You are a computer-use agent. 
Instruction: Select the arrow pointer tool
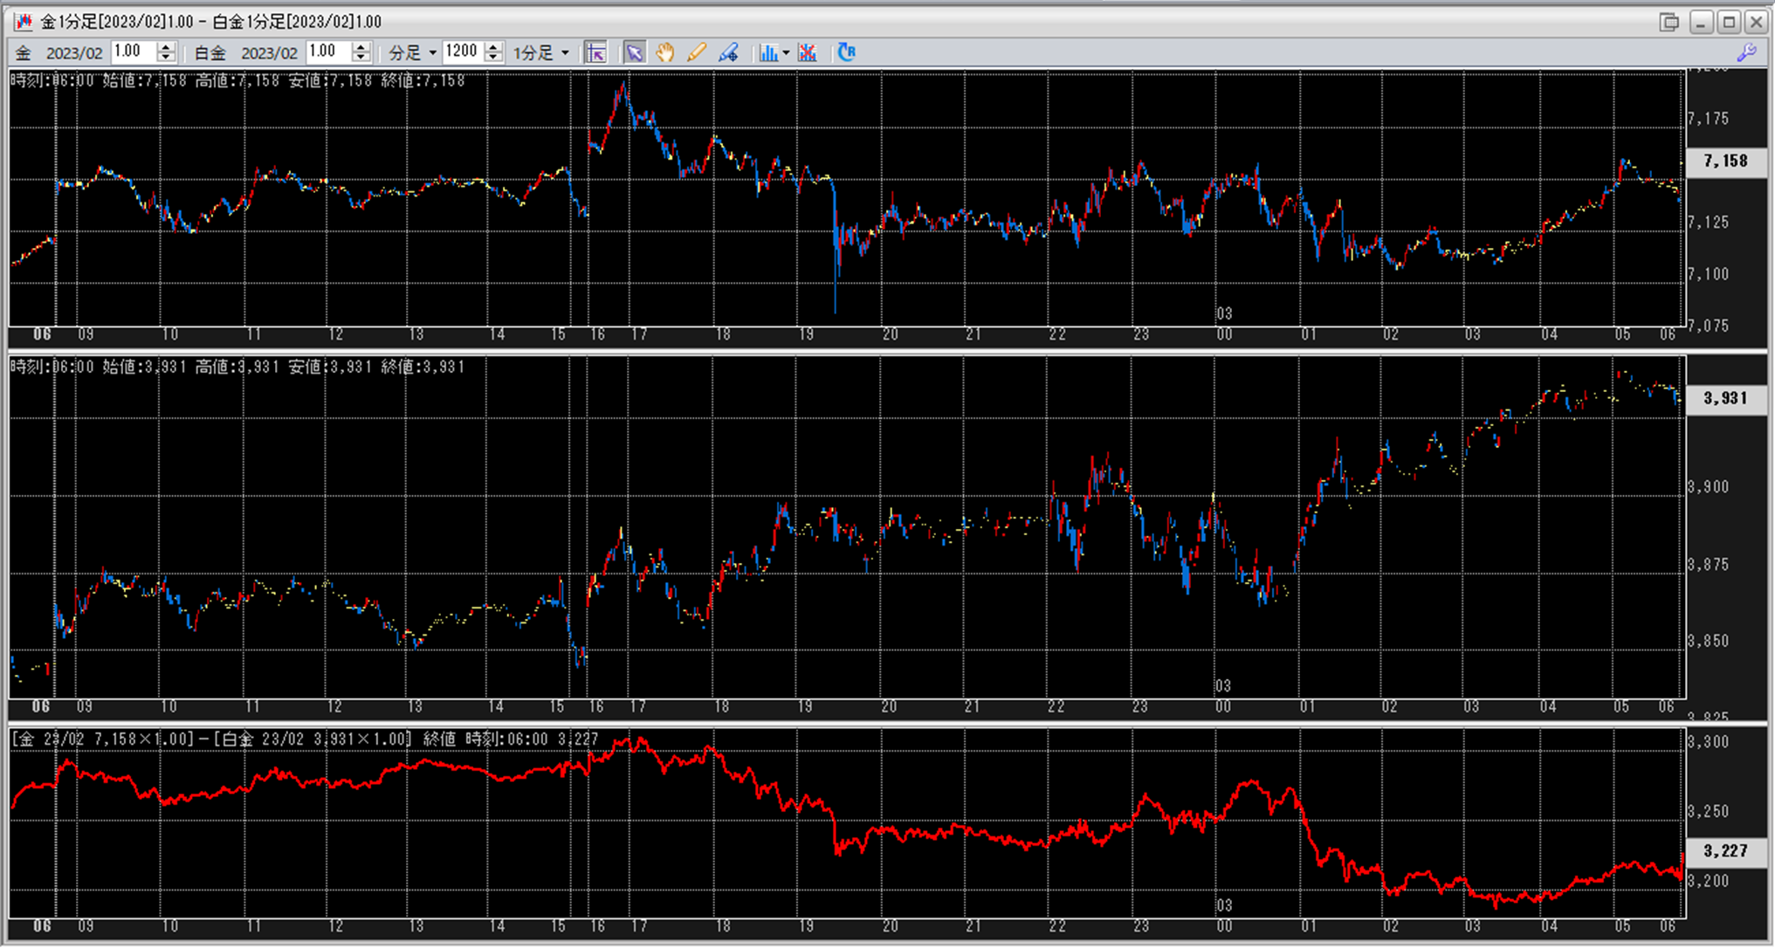point(634,52)
